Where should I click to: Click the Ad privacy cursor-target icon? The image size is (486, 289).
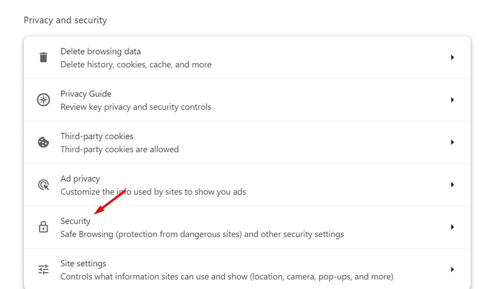click(43, 185)
